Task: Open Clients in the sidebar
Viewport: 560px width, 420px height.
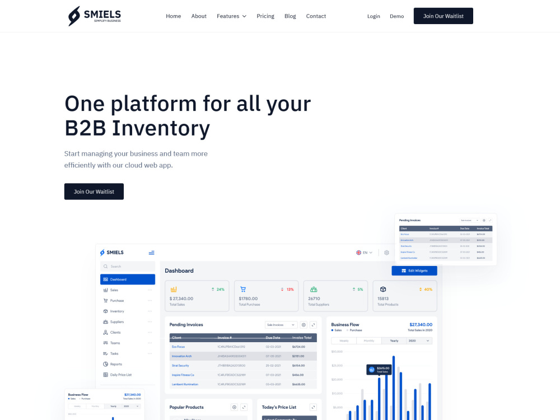Action: (x=115, y=333)
